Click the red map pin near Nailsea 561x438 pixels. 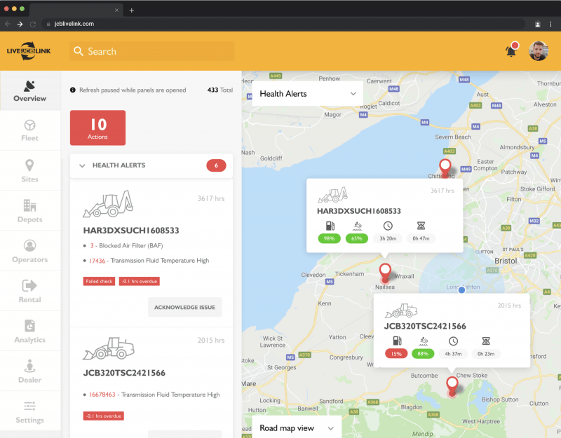coord(384,271)
